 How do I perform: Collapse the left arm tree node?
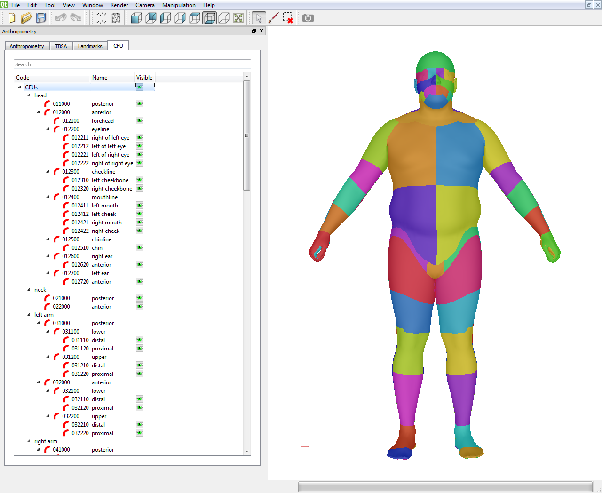click(x=29, y=315)
